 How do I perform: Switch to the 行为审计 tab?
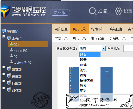98,29
